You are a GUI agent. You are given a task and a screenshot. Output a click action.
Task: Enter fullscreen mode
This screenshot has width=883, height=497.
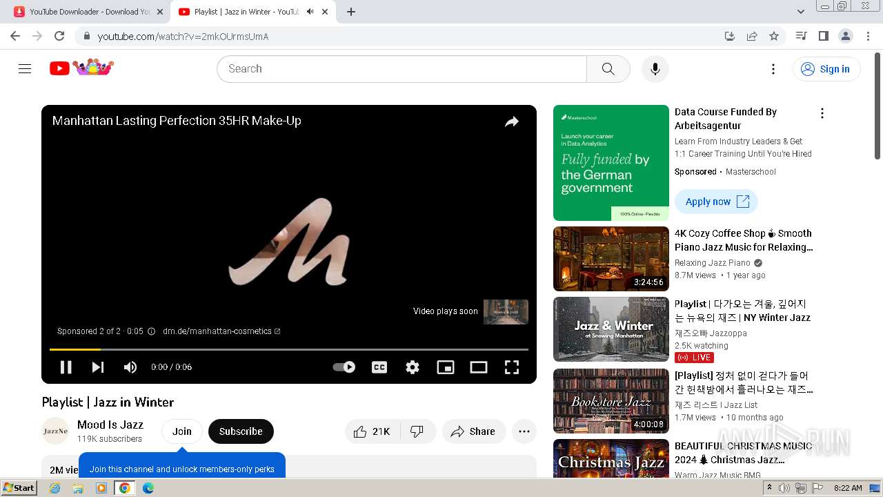[x=512, y=367]
